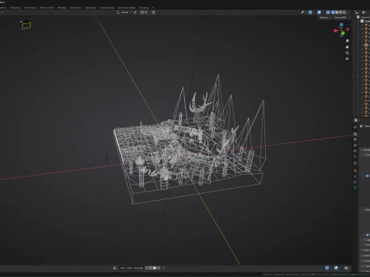Open the Tool properties tab

(x=355, y=127)
